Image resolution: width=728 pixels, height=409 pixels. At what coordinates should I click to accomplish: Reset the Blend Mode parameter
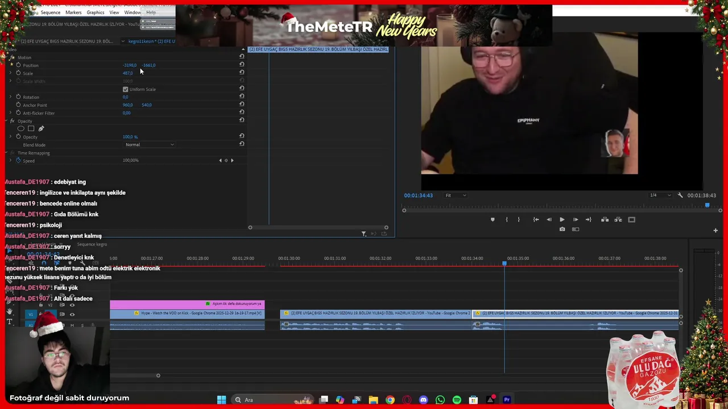242,144
